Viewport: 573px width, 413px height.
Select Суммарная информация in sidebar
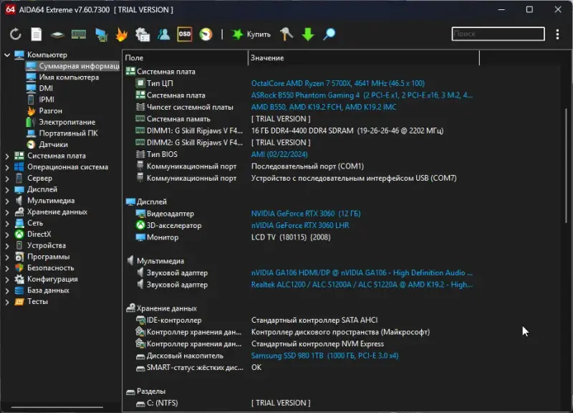(x=72, y=66)
